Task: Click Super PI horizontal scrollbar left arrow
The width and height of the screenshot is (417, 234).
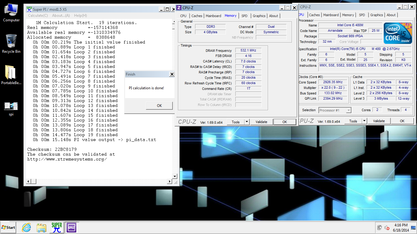Action: [x=28, y=182]
